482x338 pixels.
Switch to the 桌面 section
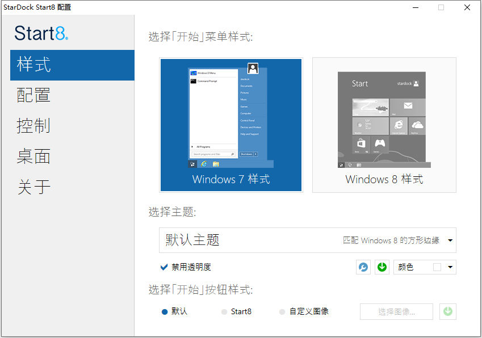(x=33, y=157)
